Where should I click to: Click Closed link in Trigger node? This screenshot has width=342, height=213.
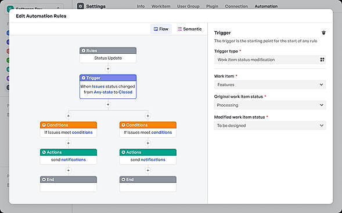(x=125, y=92)
